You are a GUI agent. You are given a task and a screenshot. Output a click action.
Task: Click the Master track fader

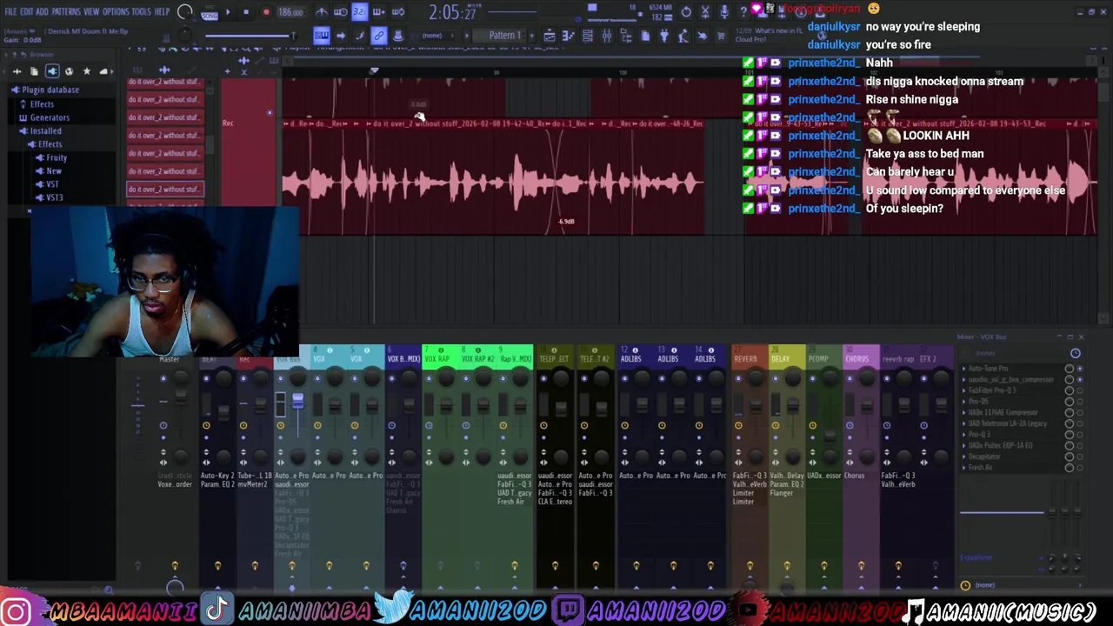pos(181,396)
